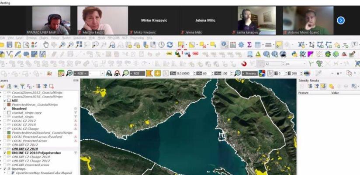Uncheck ONLINE CZ 2018 Poljoprivredno layer
Viewport: 360px width, 175px height.
click(x=4, y=153)
